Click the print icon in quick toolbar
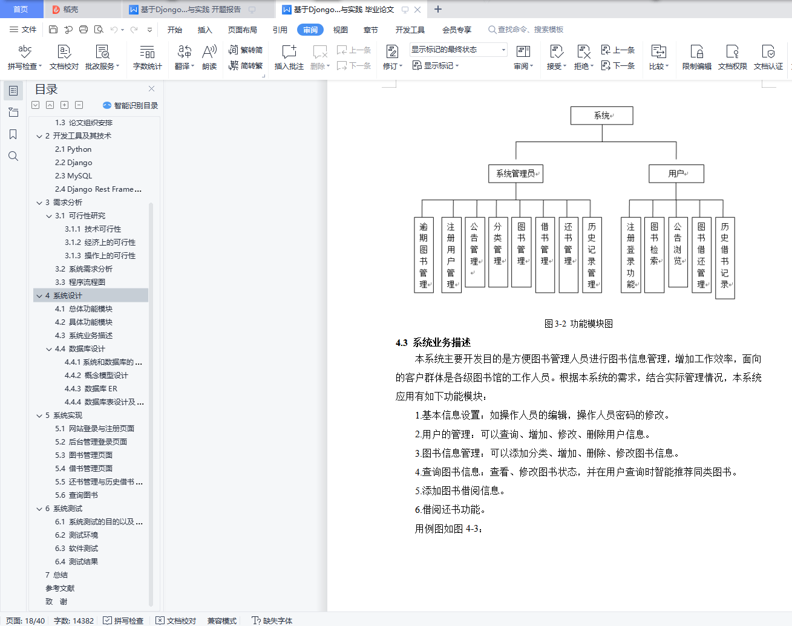 83,29
